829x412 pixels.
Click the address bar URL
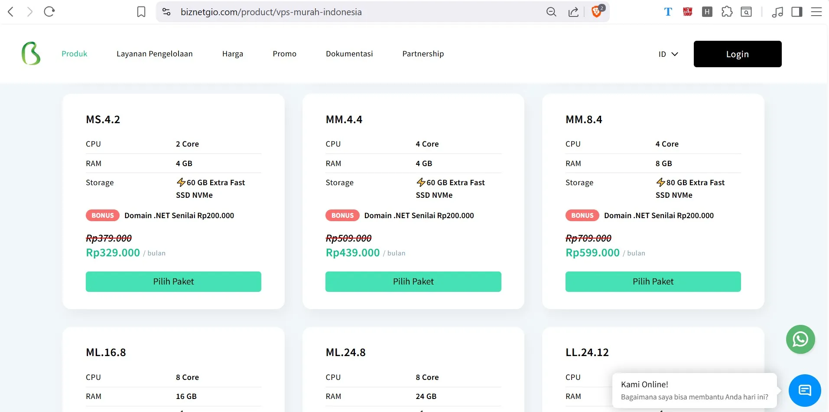tap(271, 12)
